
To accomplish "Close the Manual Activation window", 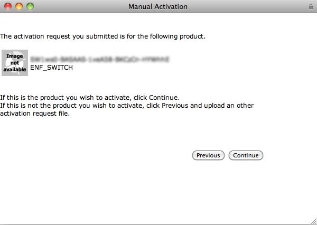I will pyautogui.click(x=8, y=6).
